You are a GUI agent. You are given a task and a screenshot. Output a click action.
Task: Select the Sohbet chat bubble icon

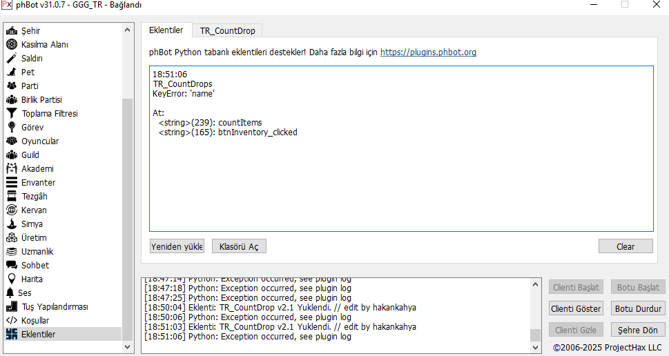(x=11, y=266)
